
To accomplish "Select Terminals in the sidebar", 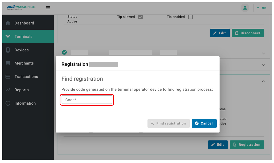I will [24, 37].
